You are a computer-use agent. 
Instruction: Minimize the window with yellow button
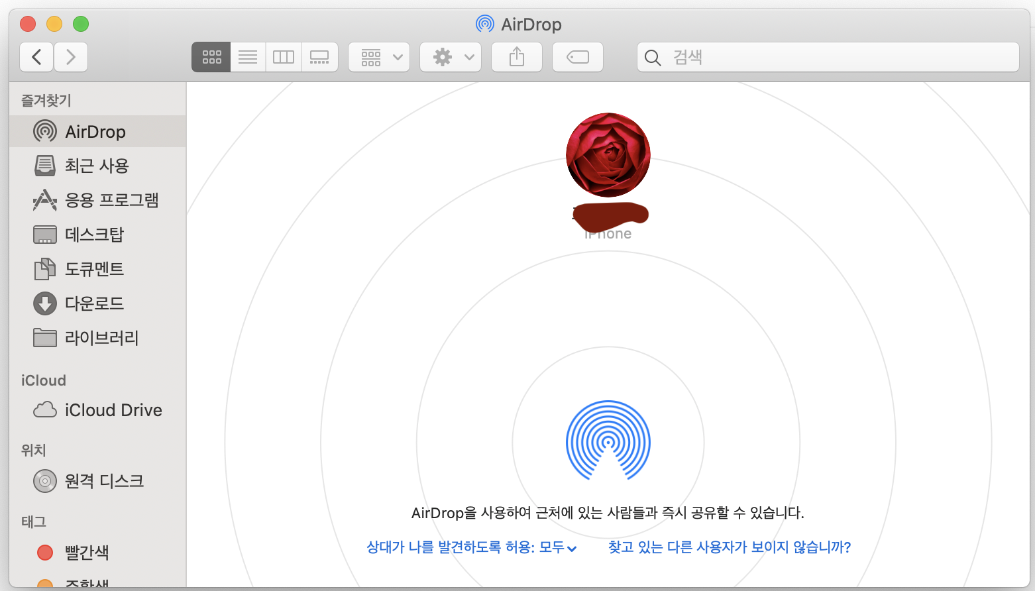pos(54,24)
